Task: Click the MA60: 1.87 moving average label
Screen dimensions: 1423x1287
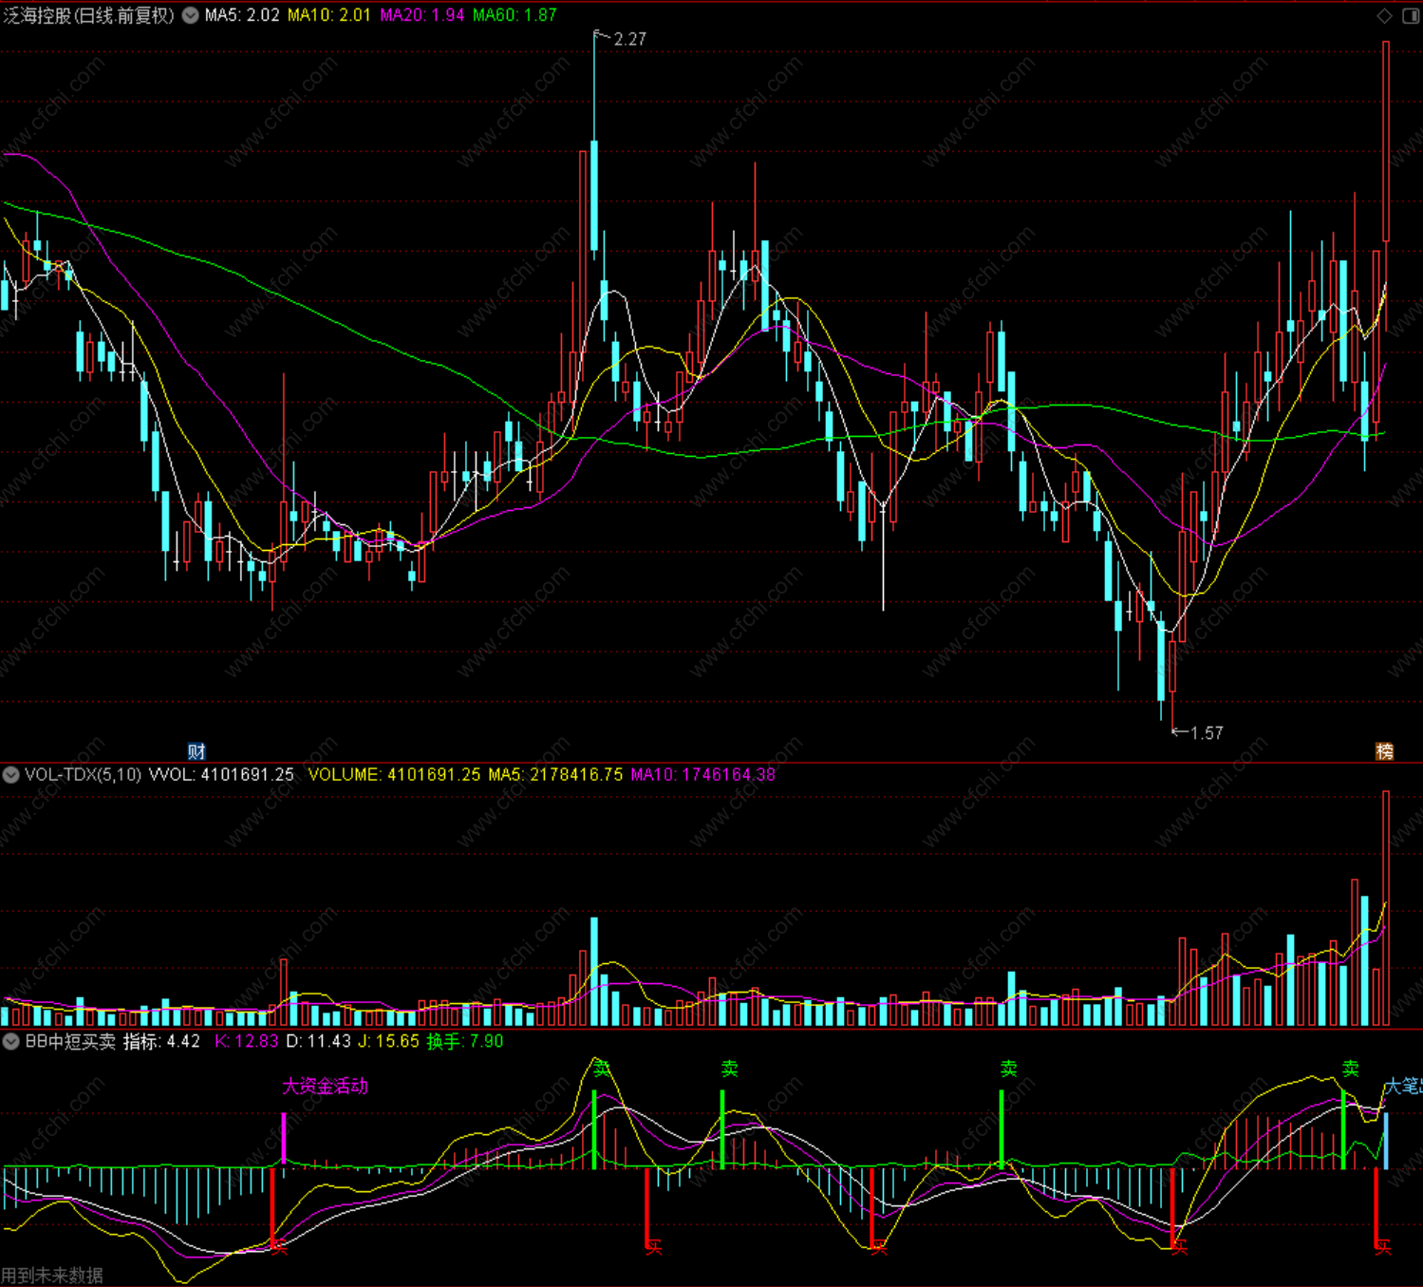Action: 515,15
